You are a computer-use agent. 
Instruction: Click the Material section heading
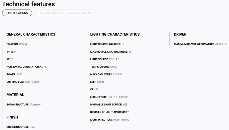click(x=15, y=95)
